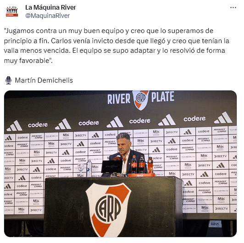Click the leftmost large adidas logo

click(15, 125)
